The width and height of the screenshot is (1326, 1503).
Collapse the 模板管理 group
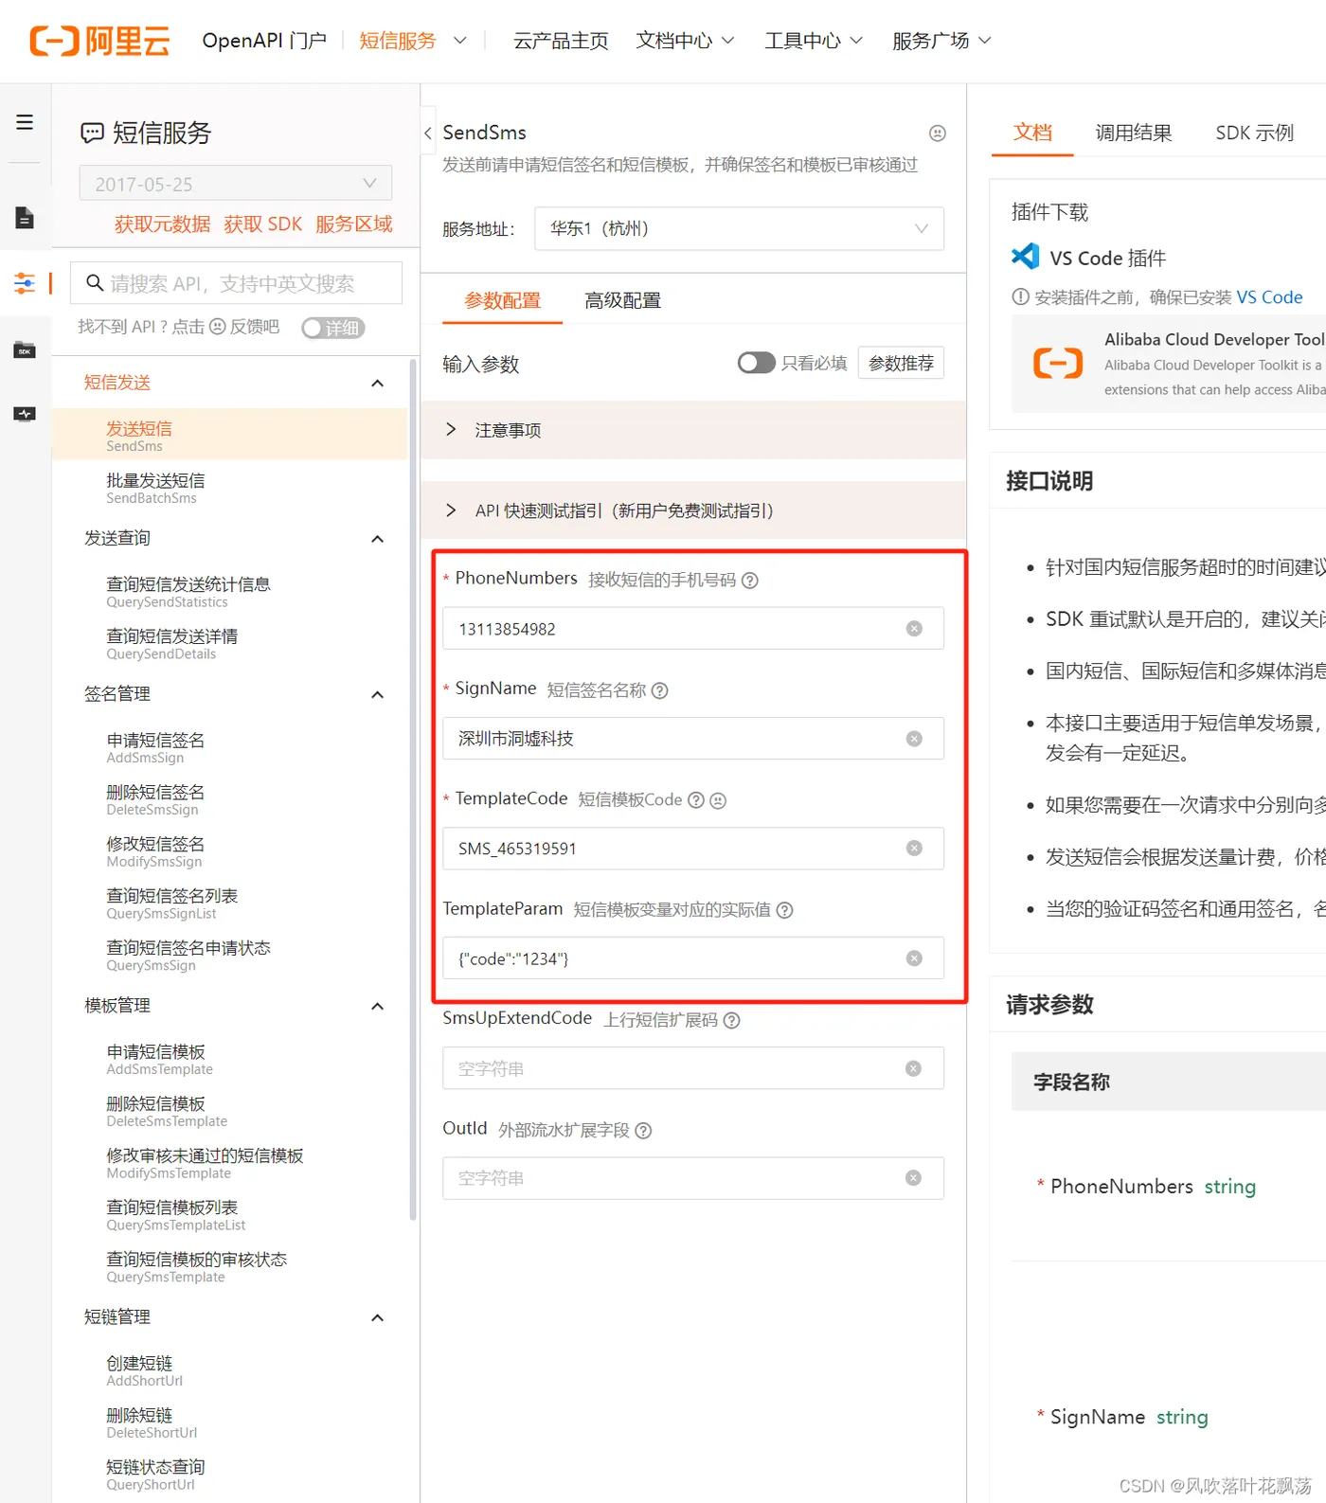[377, 1007]
